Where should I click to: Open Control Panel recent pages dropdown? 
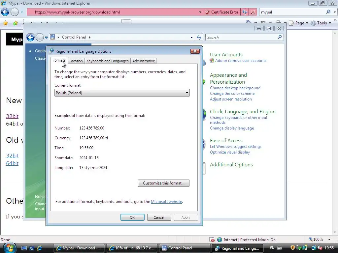(x=46, y=38)
